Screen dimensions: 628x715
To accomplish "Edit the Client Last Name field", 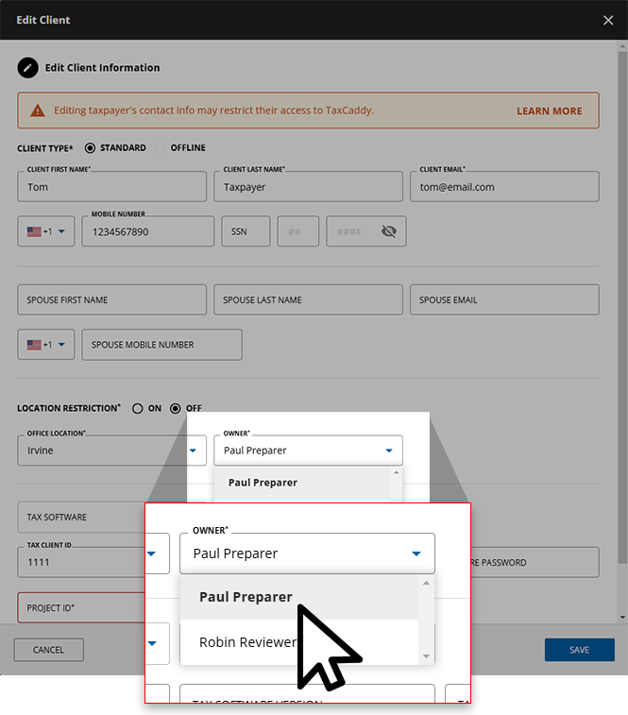I will [308, 186].
